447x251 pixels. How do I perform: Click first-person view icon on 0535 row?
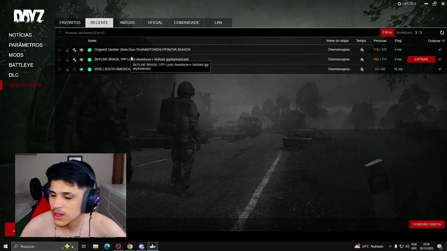81,69
